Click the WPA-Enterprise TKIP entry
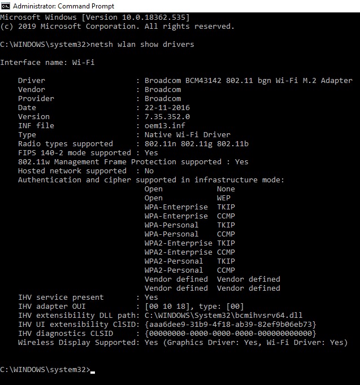 189,207
